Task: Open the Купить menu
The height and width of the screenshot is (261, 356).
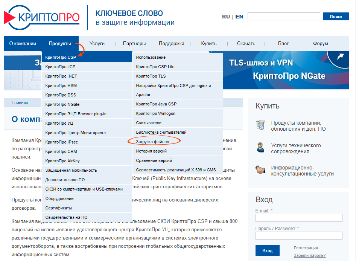Action: 209,43
